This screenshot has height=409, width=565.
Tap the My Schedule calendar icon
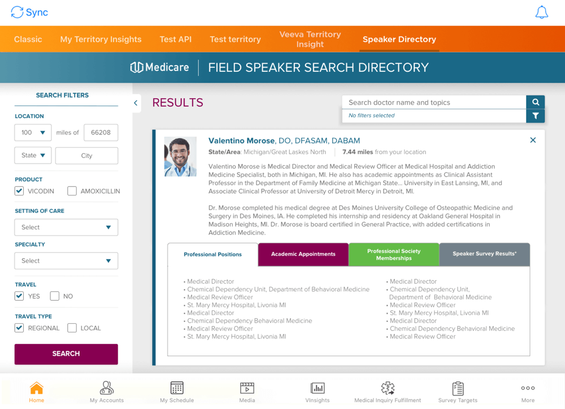[x=177, y=388]
